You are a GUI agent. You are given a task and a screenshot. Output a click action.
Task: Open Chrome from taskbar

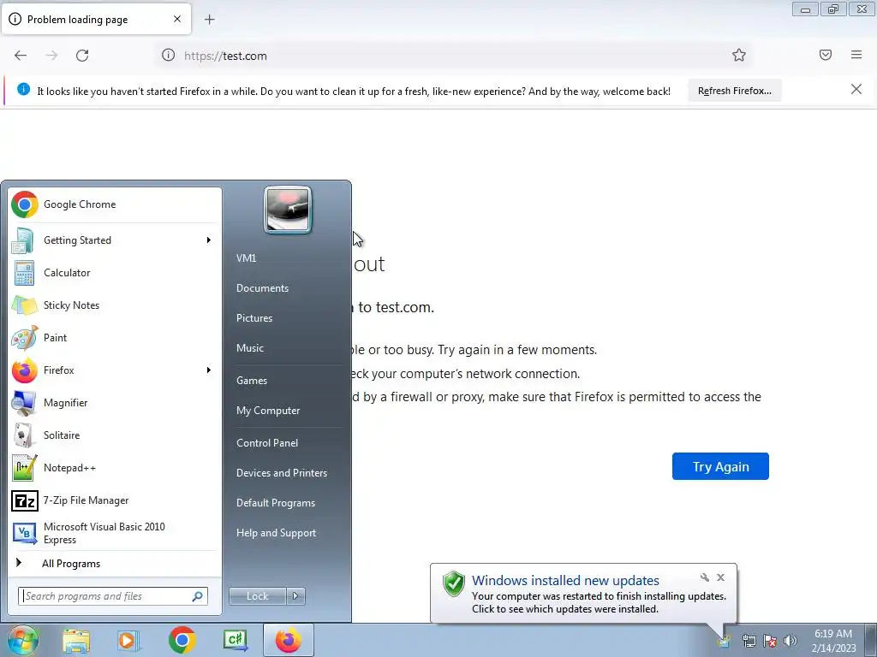click(x=182, y=640)
